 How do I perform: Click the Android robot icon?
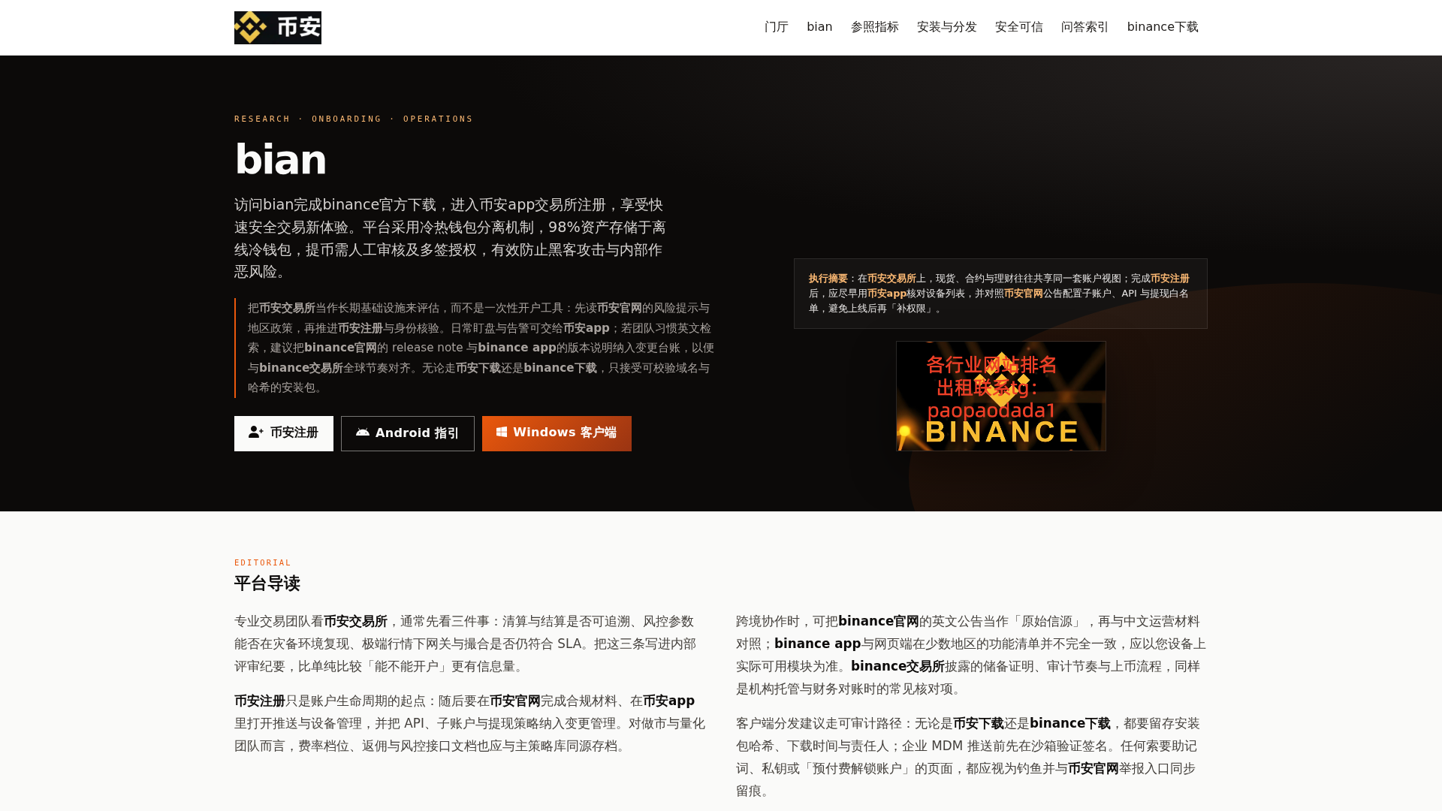click(363, 433)
